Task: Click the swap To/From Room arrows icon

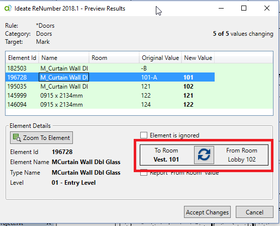Action: (204, 155)
